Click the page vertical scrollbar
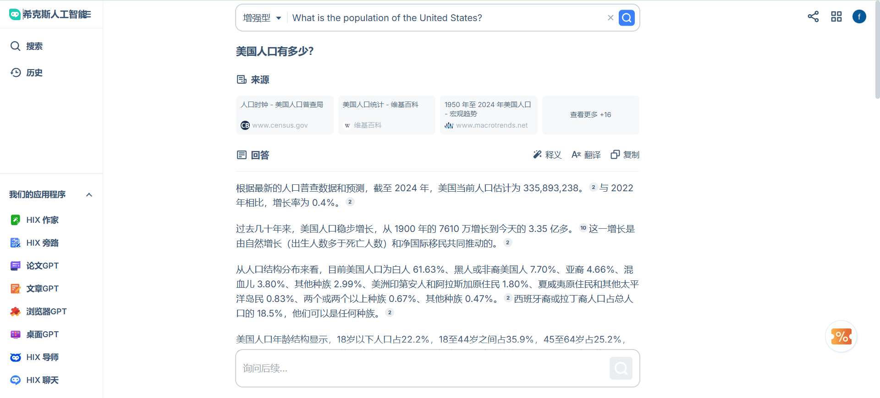This screenshot has width=880, height=398. [x=877, y=50]
